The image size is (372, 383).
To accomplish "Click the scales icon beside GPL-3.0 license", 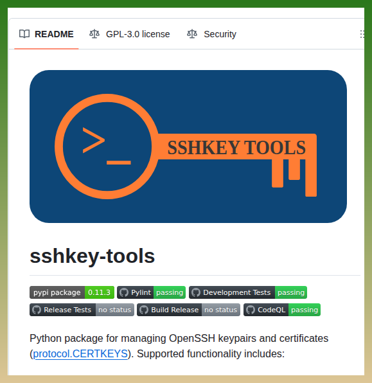I will click(x=94, y=34).
